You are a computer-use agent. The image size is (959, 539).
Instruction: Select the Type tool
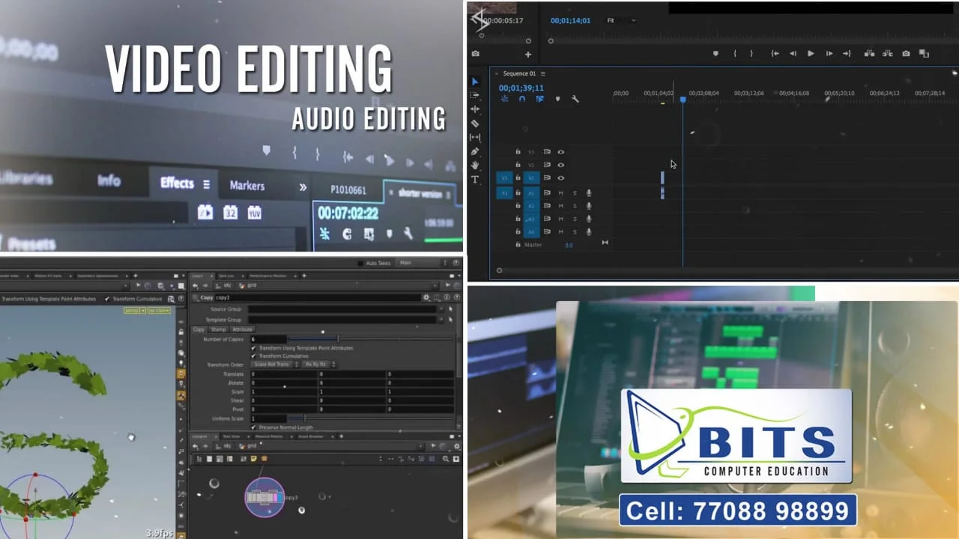pos(475,180)
